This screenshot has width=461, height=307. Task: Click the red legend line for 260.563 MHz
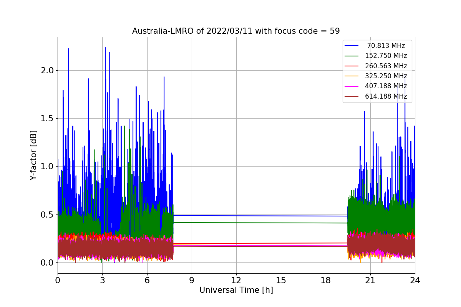[352, 66]
